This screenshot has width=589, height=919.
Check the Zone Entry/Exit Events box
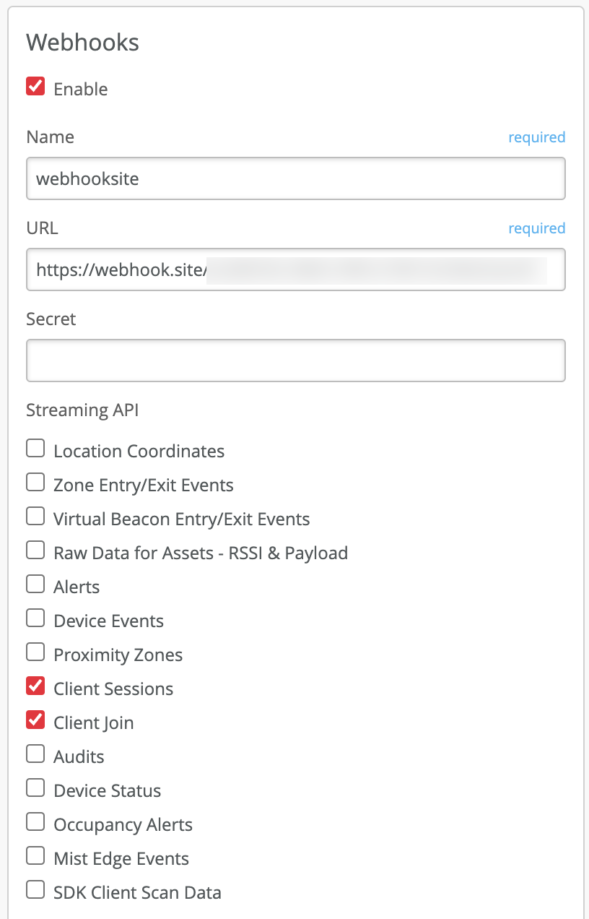(x=35, y=483)
